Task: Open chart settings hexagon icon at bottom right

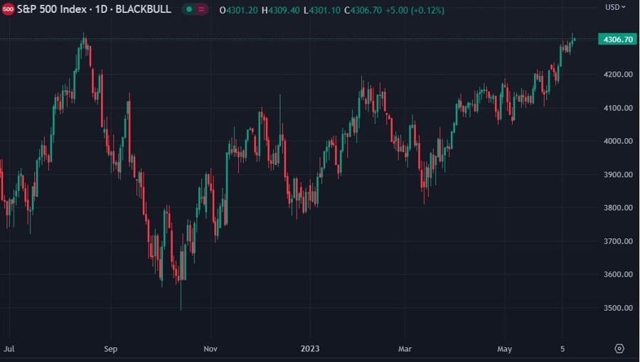Action: pos(619,348)
